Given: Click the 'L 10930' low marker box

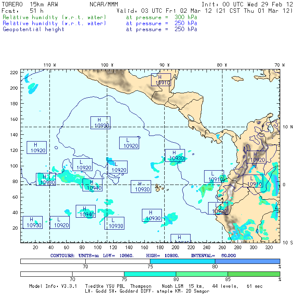Looking at the screenshot, I should coord(114,223).
